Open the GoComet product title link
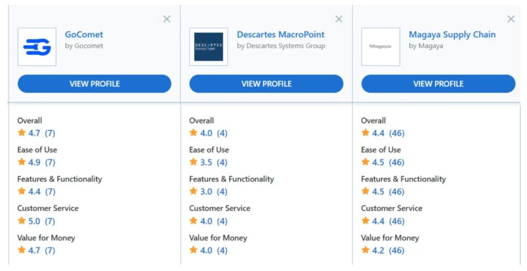The width and height of the screenshot is (527, 271). (84, 35)
